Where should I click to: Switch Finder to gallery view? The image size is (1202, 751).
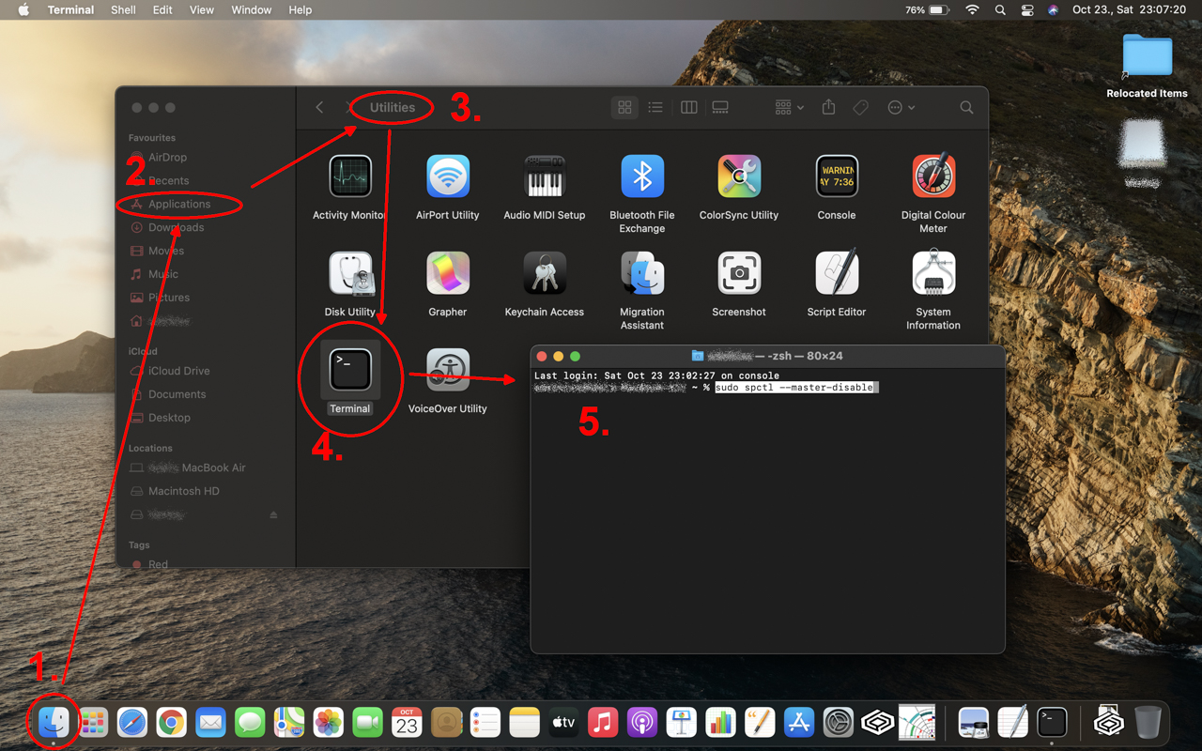(x=720, y=108)
